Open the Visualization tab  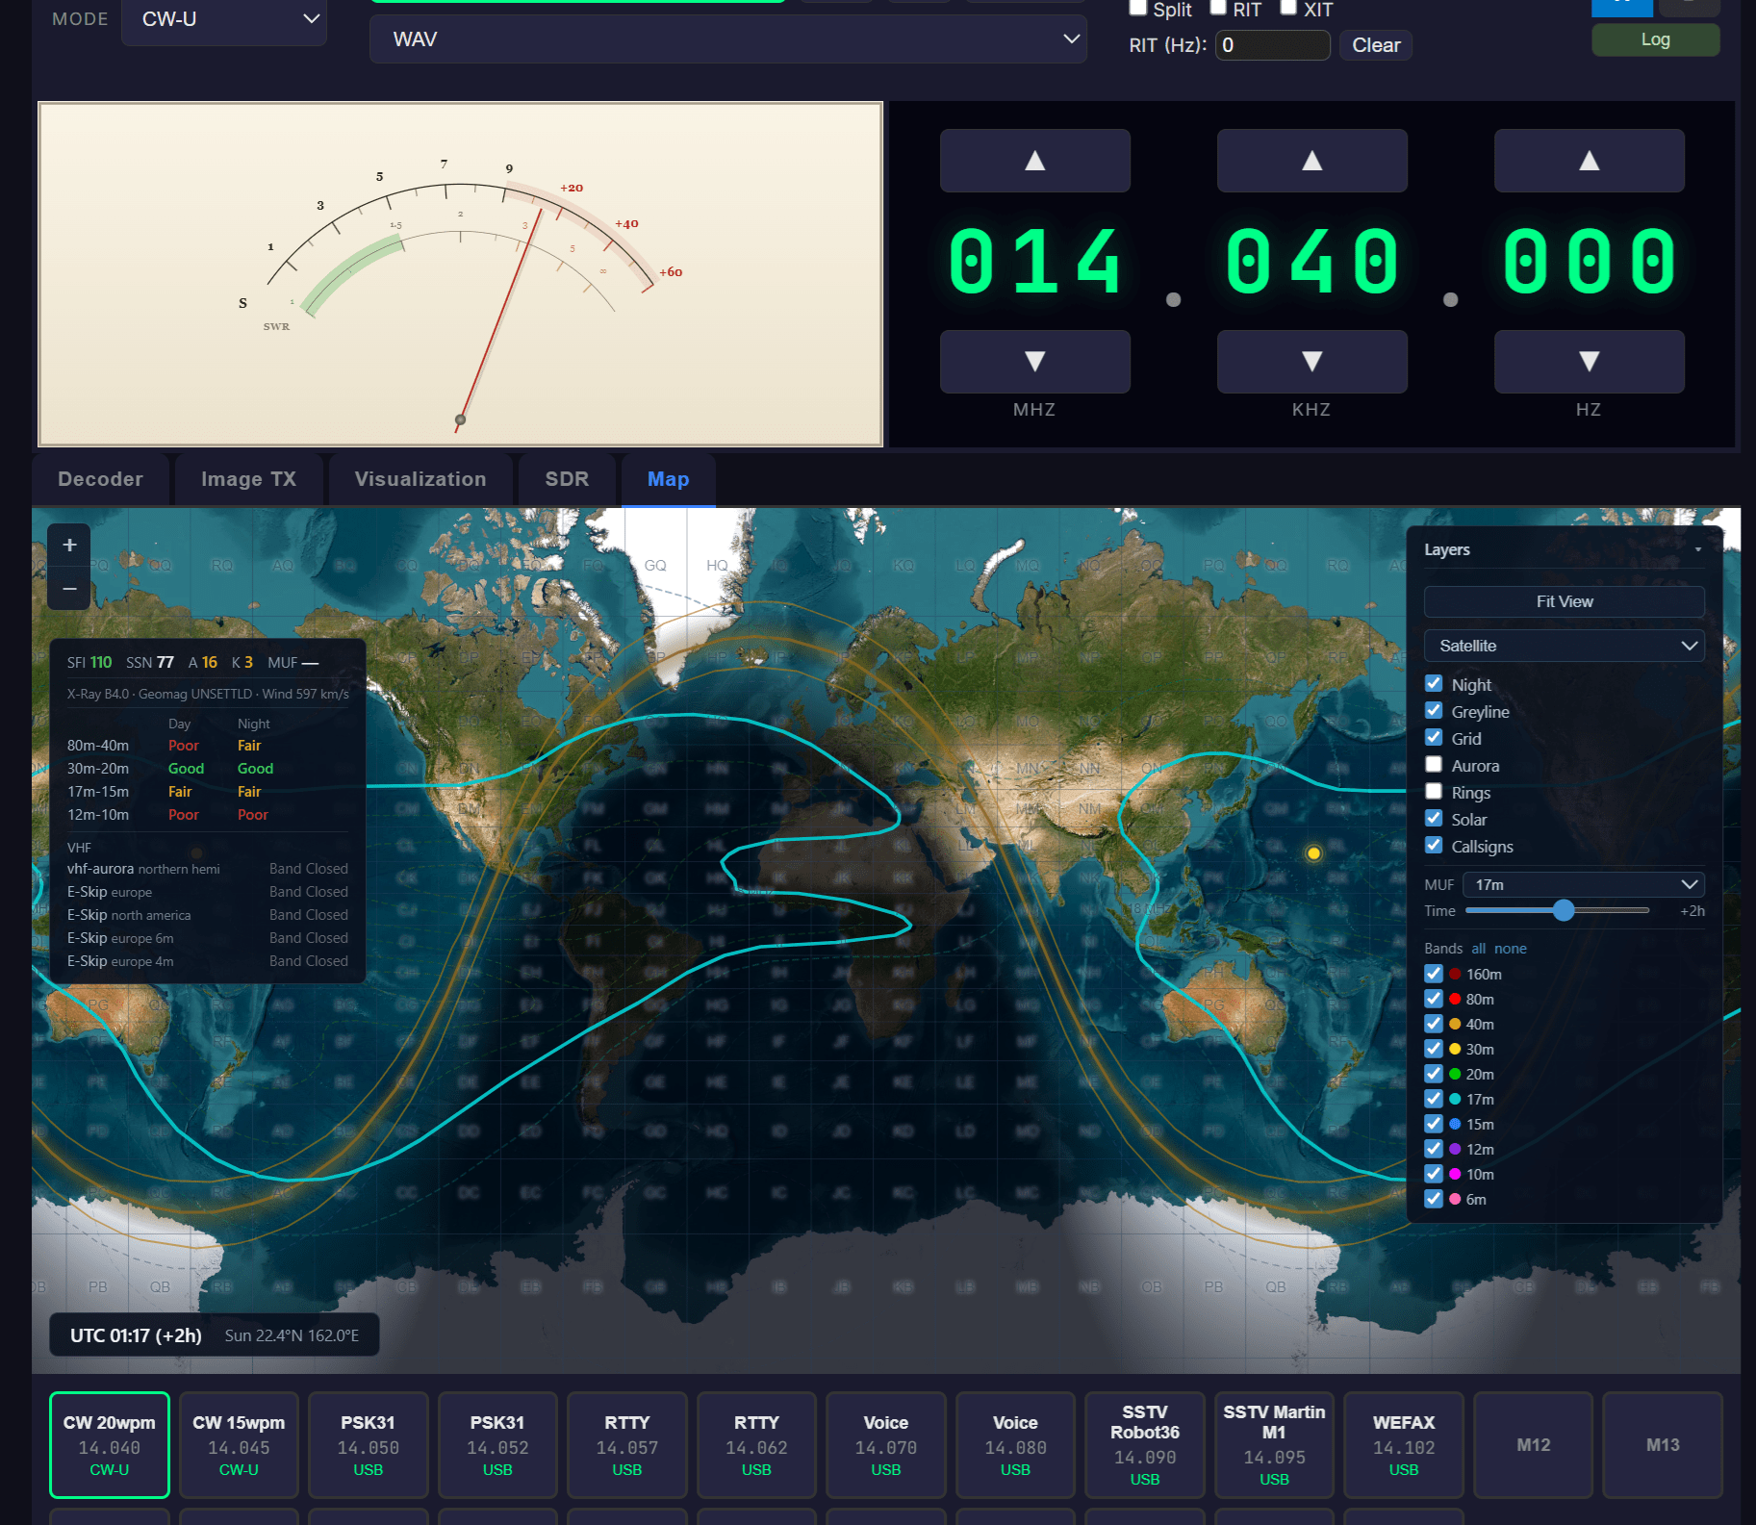(x=420, y=479)
